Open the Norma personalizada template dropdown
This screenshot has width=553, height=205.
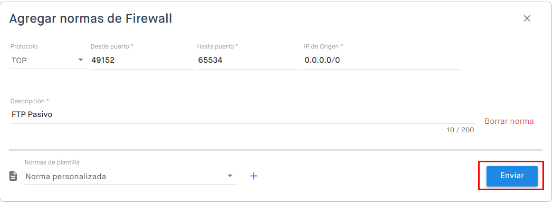130,177
